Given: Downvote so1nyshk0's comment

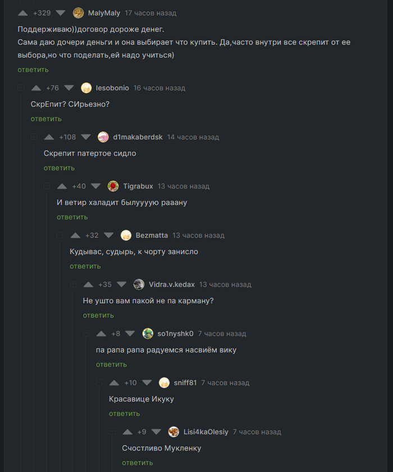Looking at the screenshot, I should pyautogui.click(x=130, y=333).
